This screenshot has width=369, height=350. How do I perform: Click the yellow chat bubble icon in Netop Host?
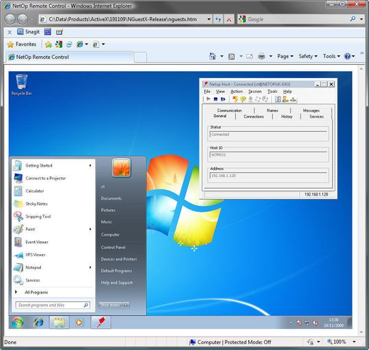(243, 99)
